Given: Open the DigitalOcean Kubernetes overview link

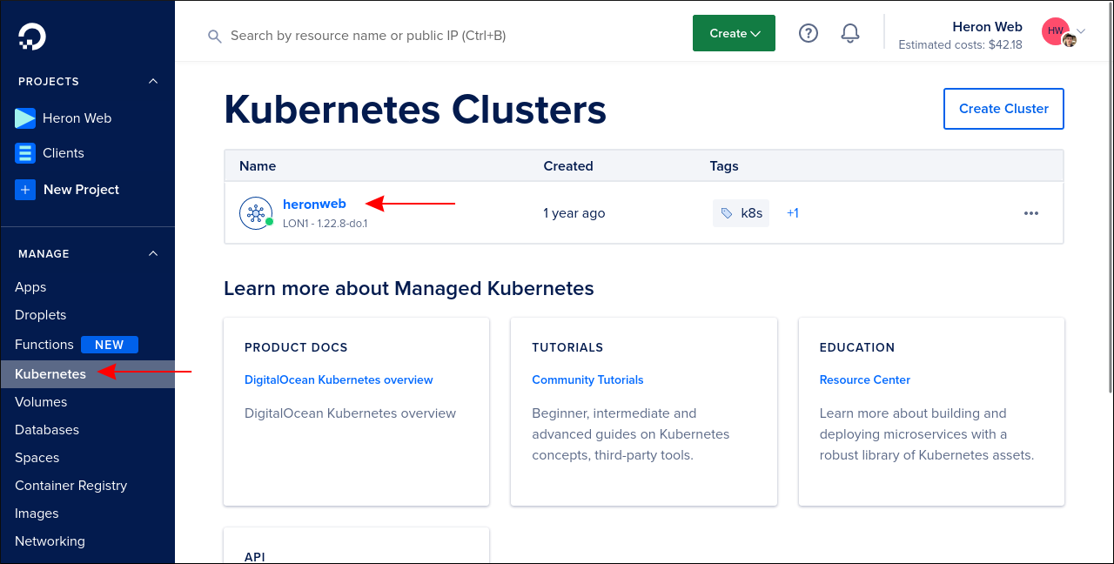Looking at the screenshot, I should click(x=339, y=379).
